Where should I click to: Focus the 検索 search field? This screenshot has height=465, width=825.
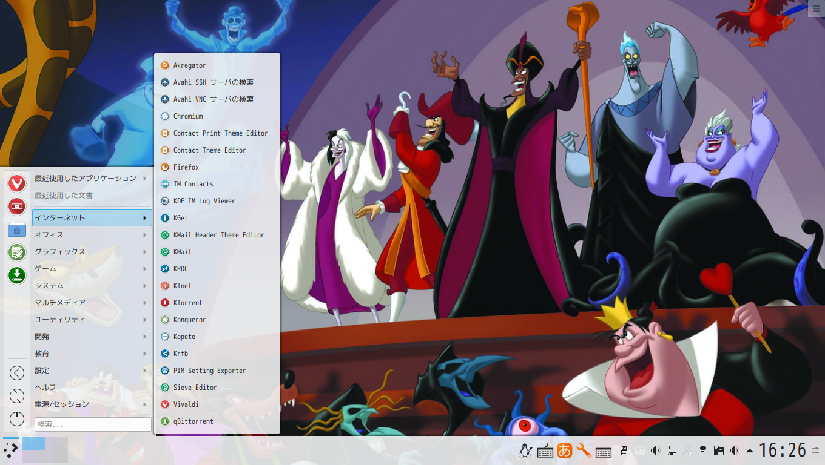click(93, 424)
